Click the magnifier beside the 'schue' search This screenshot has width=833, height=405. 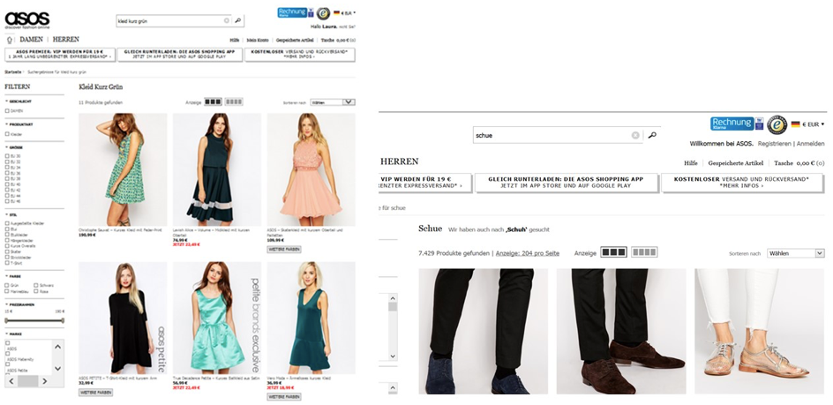652,135
